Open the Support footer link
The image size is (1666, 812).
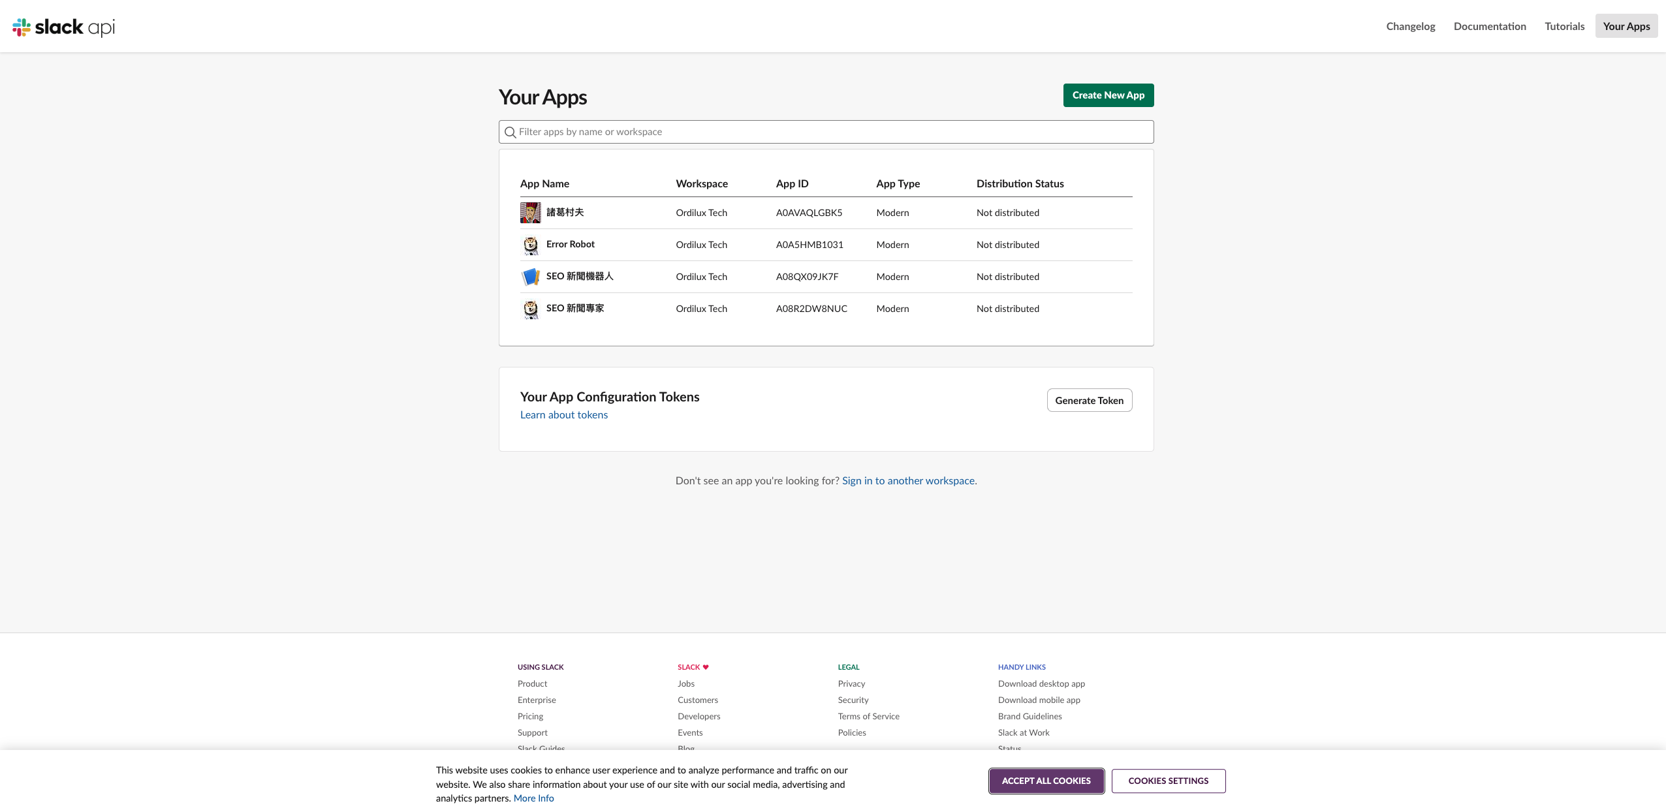pyautogui.click(x=532, y=733)
